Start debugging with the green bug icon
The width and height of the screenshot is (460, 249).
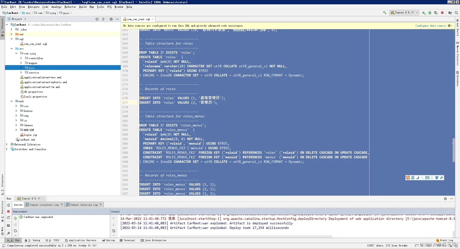(430, 13)
